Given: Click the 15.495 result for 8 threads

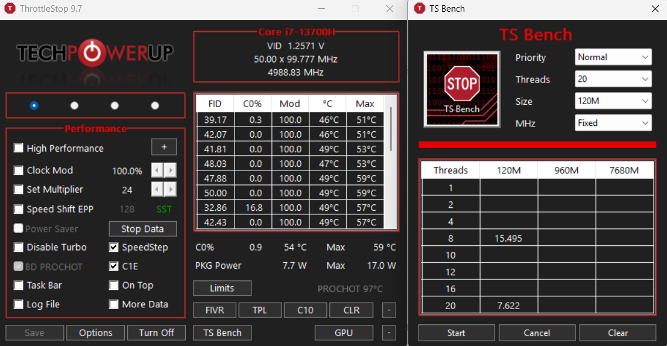Looking at the screenshot, I should point(508,238).
